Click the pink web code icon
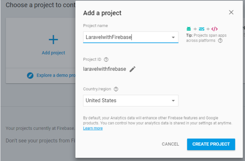245x161 pixels. tap(214, 29)
